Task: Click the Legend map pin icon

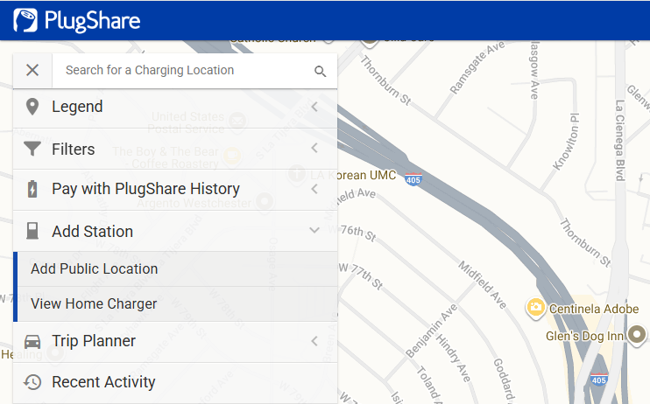Action: coord(32,107)
